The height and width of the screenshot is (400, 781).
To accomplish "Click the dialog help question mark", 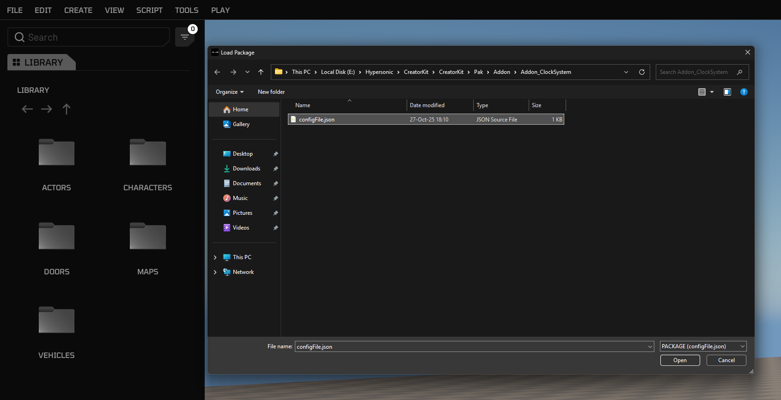I will point(744,92).
